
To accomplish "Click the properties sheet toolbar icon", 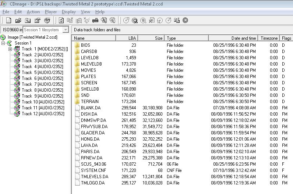I will [x=38, y=20].
